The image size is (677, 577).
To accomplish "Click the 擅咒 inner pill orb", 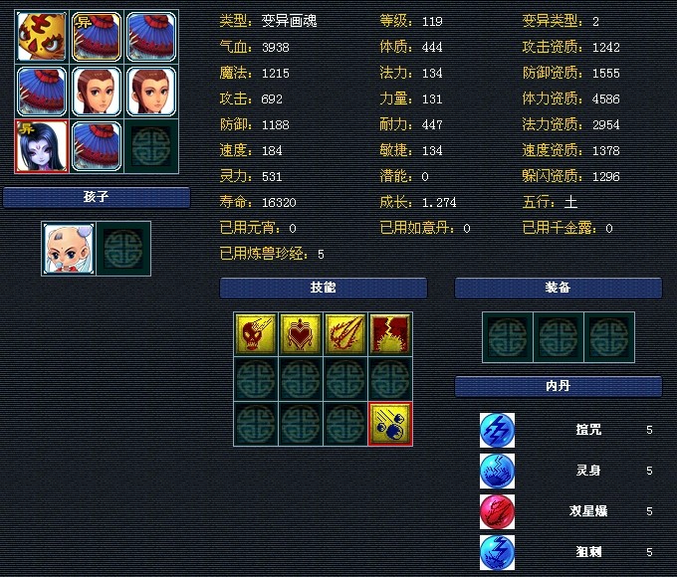I will pos(498,430).
